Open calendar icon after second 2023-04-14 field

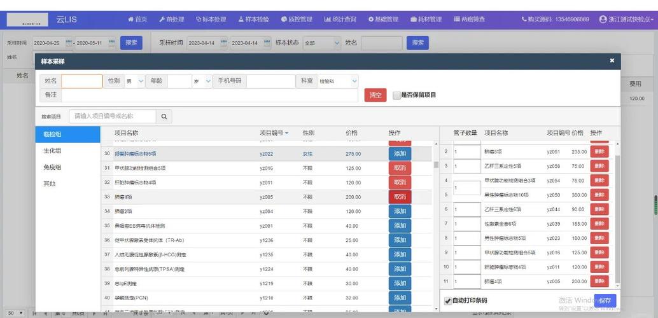click(x=267, y=43)
